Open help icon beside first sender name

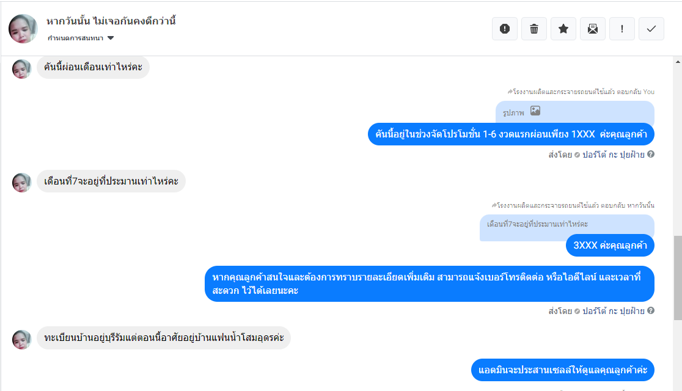651,154
